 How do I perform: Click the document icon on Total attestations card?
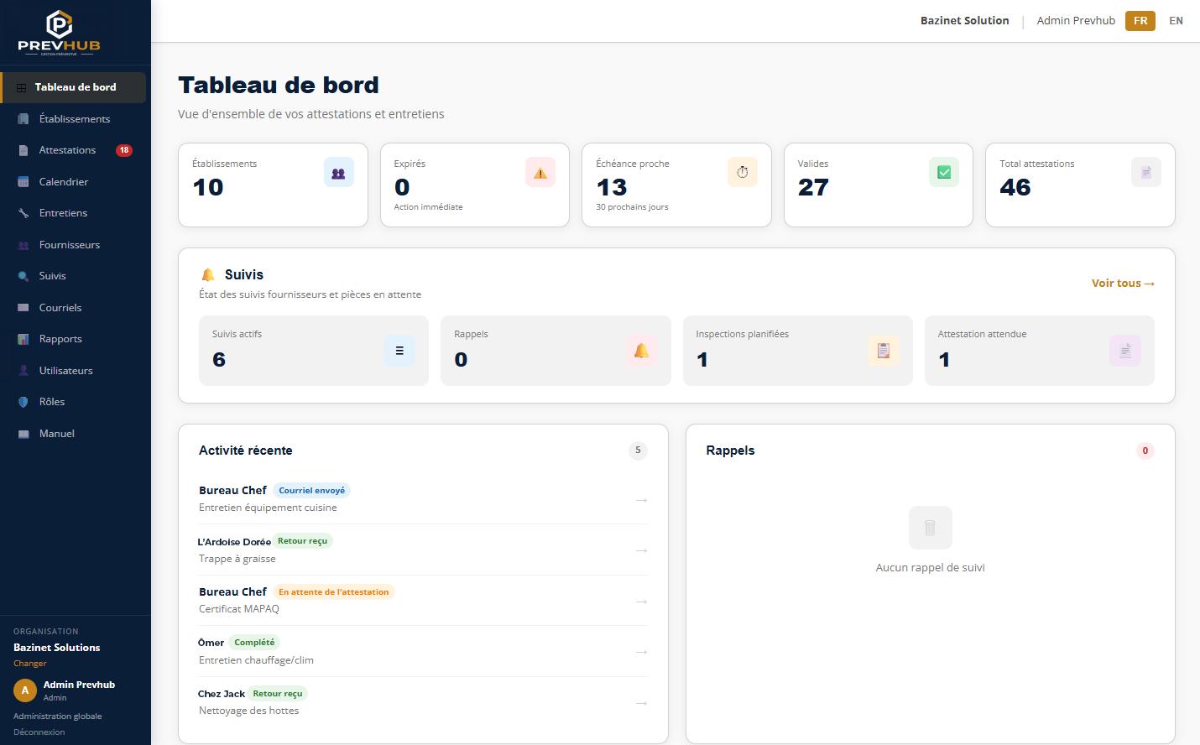pyautogui.click(x=1146, y=173)
